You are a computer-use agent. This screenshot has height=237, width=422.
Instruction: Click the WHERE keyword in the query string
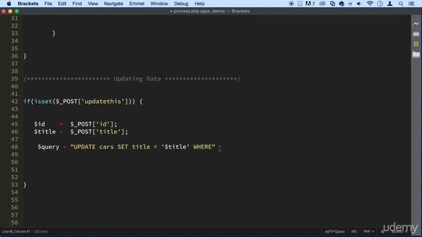pyautogui.click(x=202, y=147)
